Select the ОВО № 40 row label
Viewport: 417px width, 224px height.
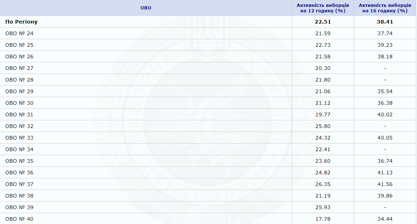coord(19,219)
